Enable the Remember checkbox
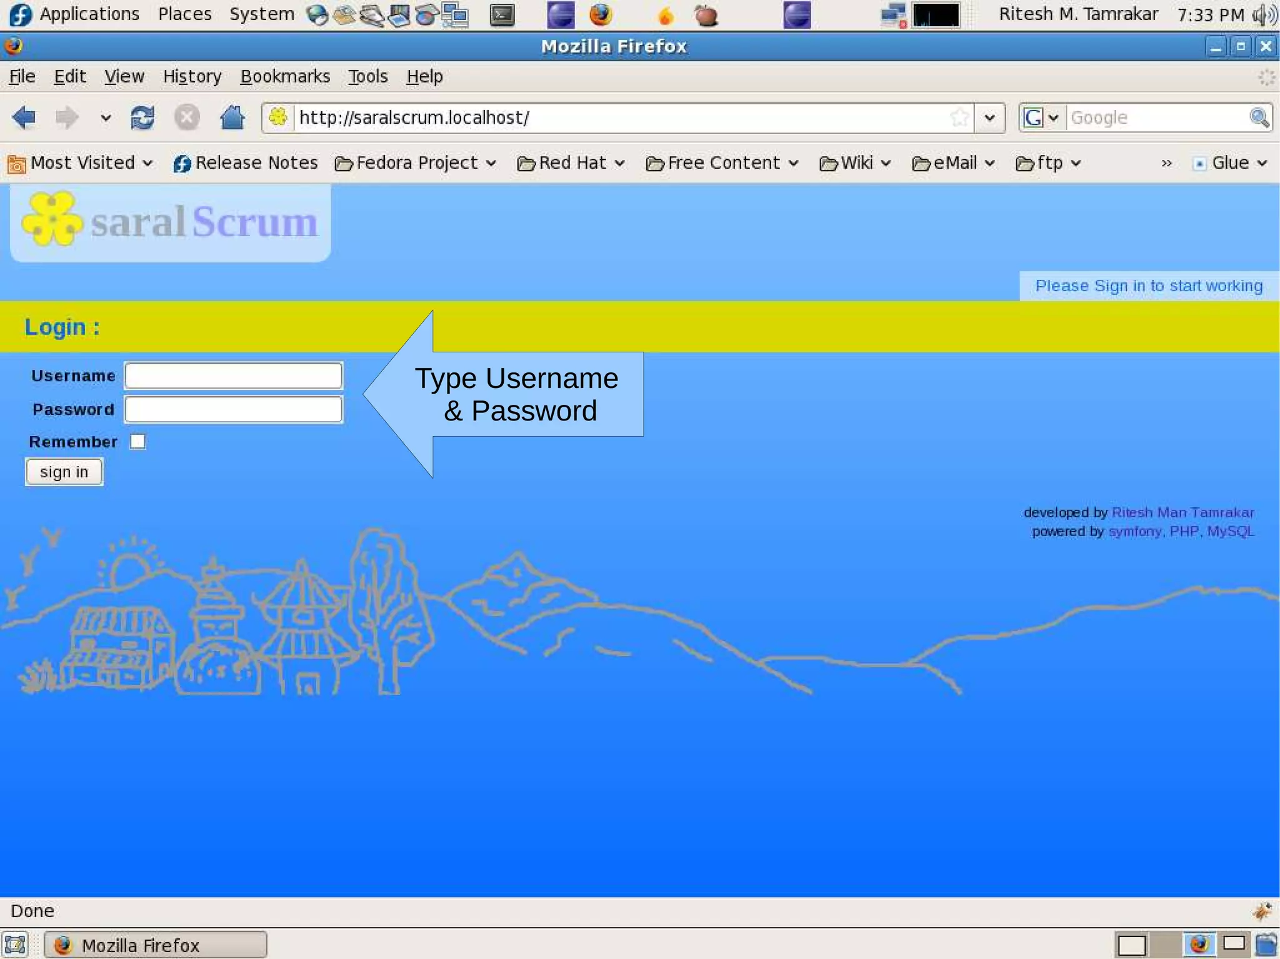The width and height of the screenshot is (1280, 959). point(137,442)
